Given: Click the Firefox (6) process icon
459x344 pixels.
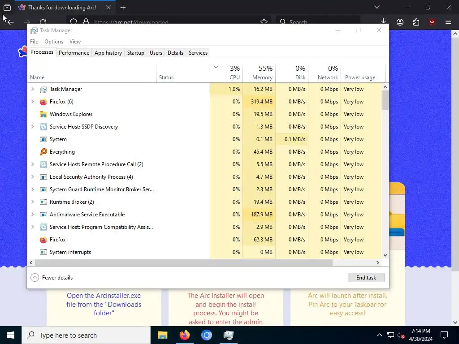Looking at the screenshot, I should click(x=43, y=102).
